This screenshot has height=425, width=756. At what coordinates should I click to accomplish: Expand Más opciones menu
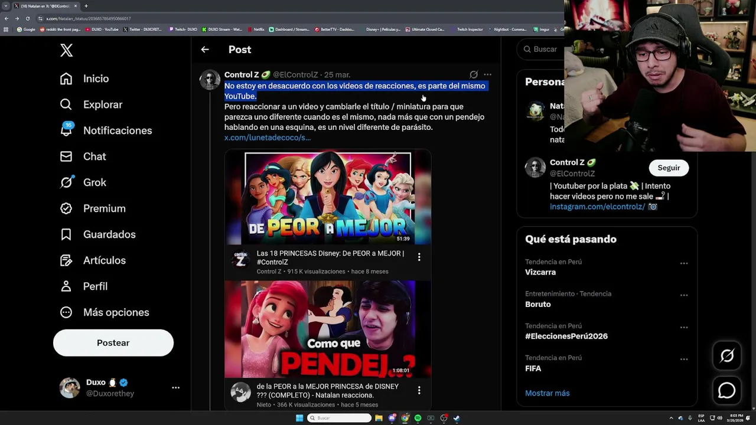[105, 312]
